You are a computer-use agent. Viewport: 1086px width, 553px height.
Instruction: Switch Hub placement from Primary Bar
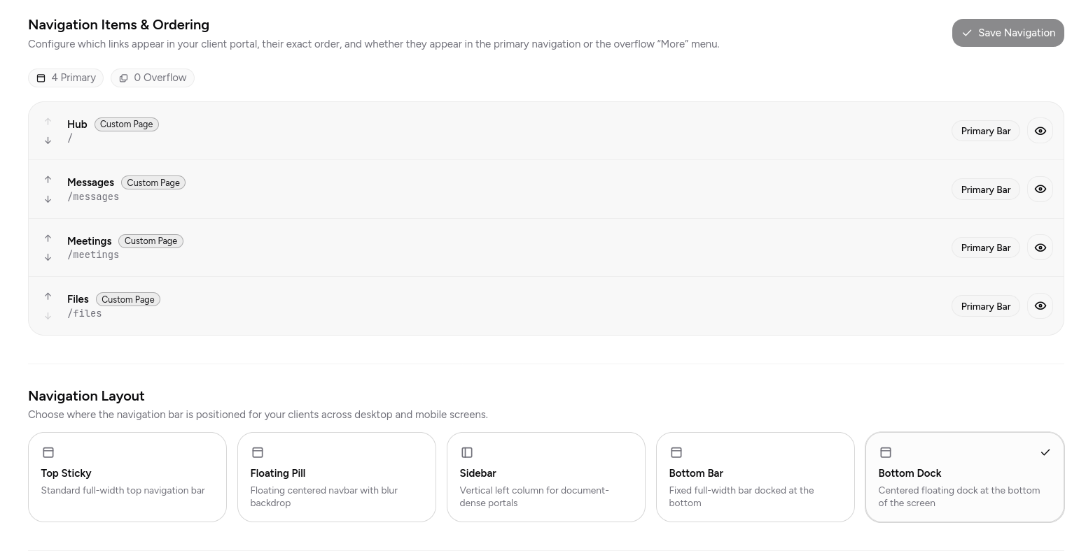click(x=985, y=131)
